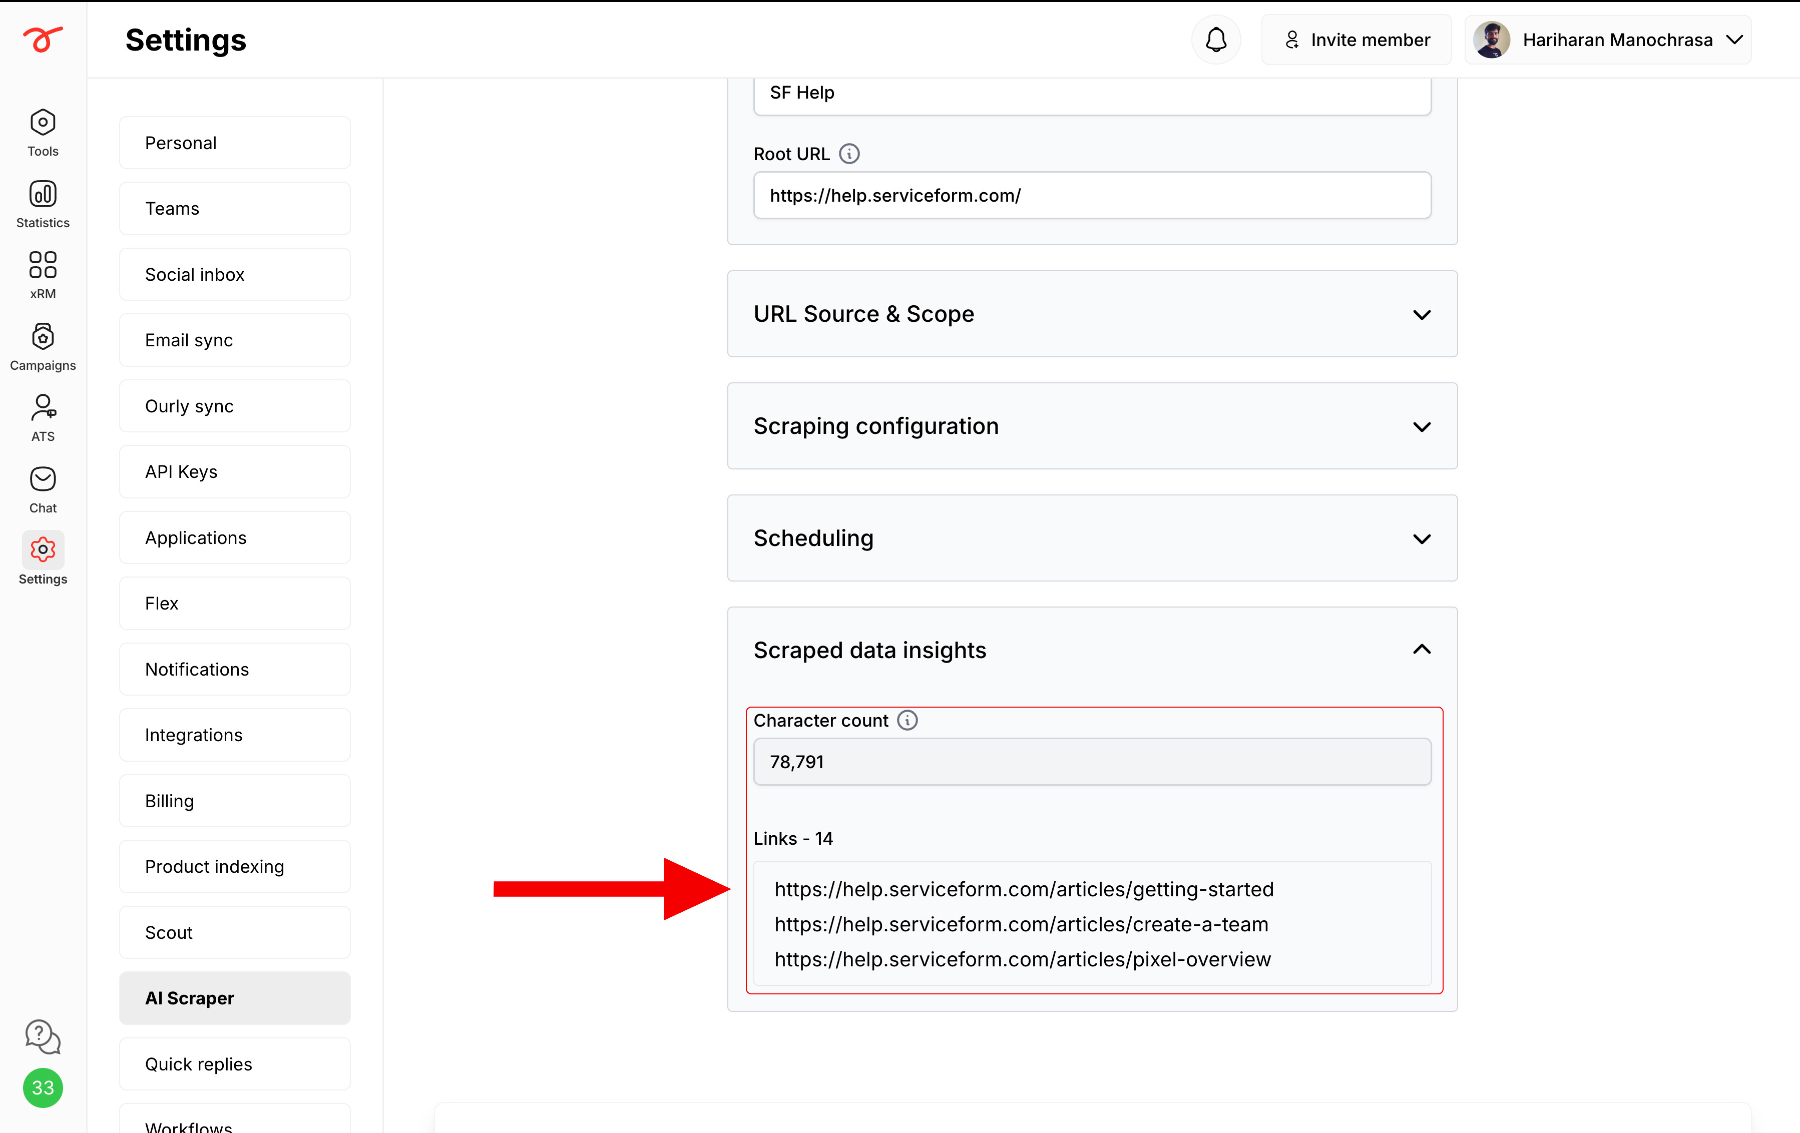Expand the Scheduling section
1800x1133 pixels.
click(1092, 538)
